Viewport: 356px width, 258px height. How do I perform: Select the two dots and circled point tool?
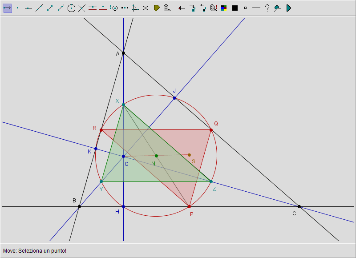(x=114, y=8)
